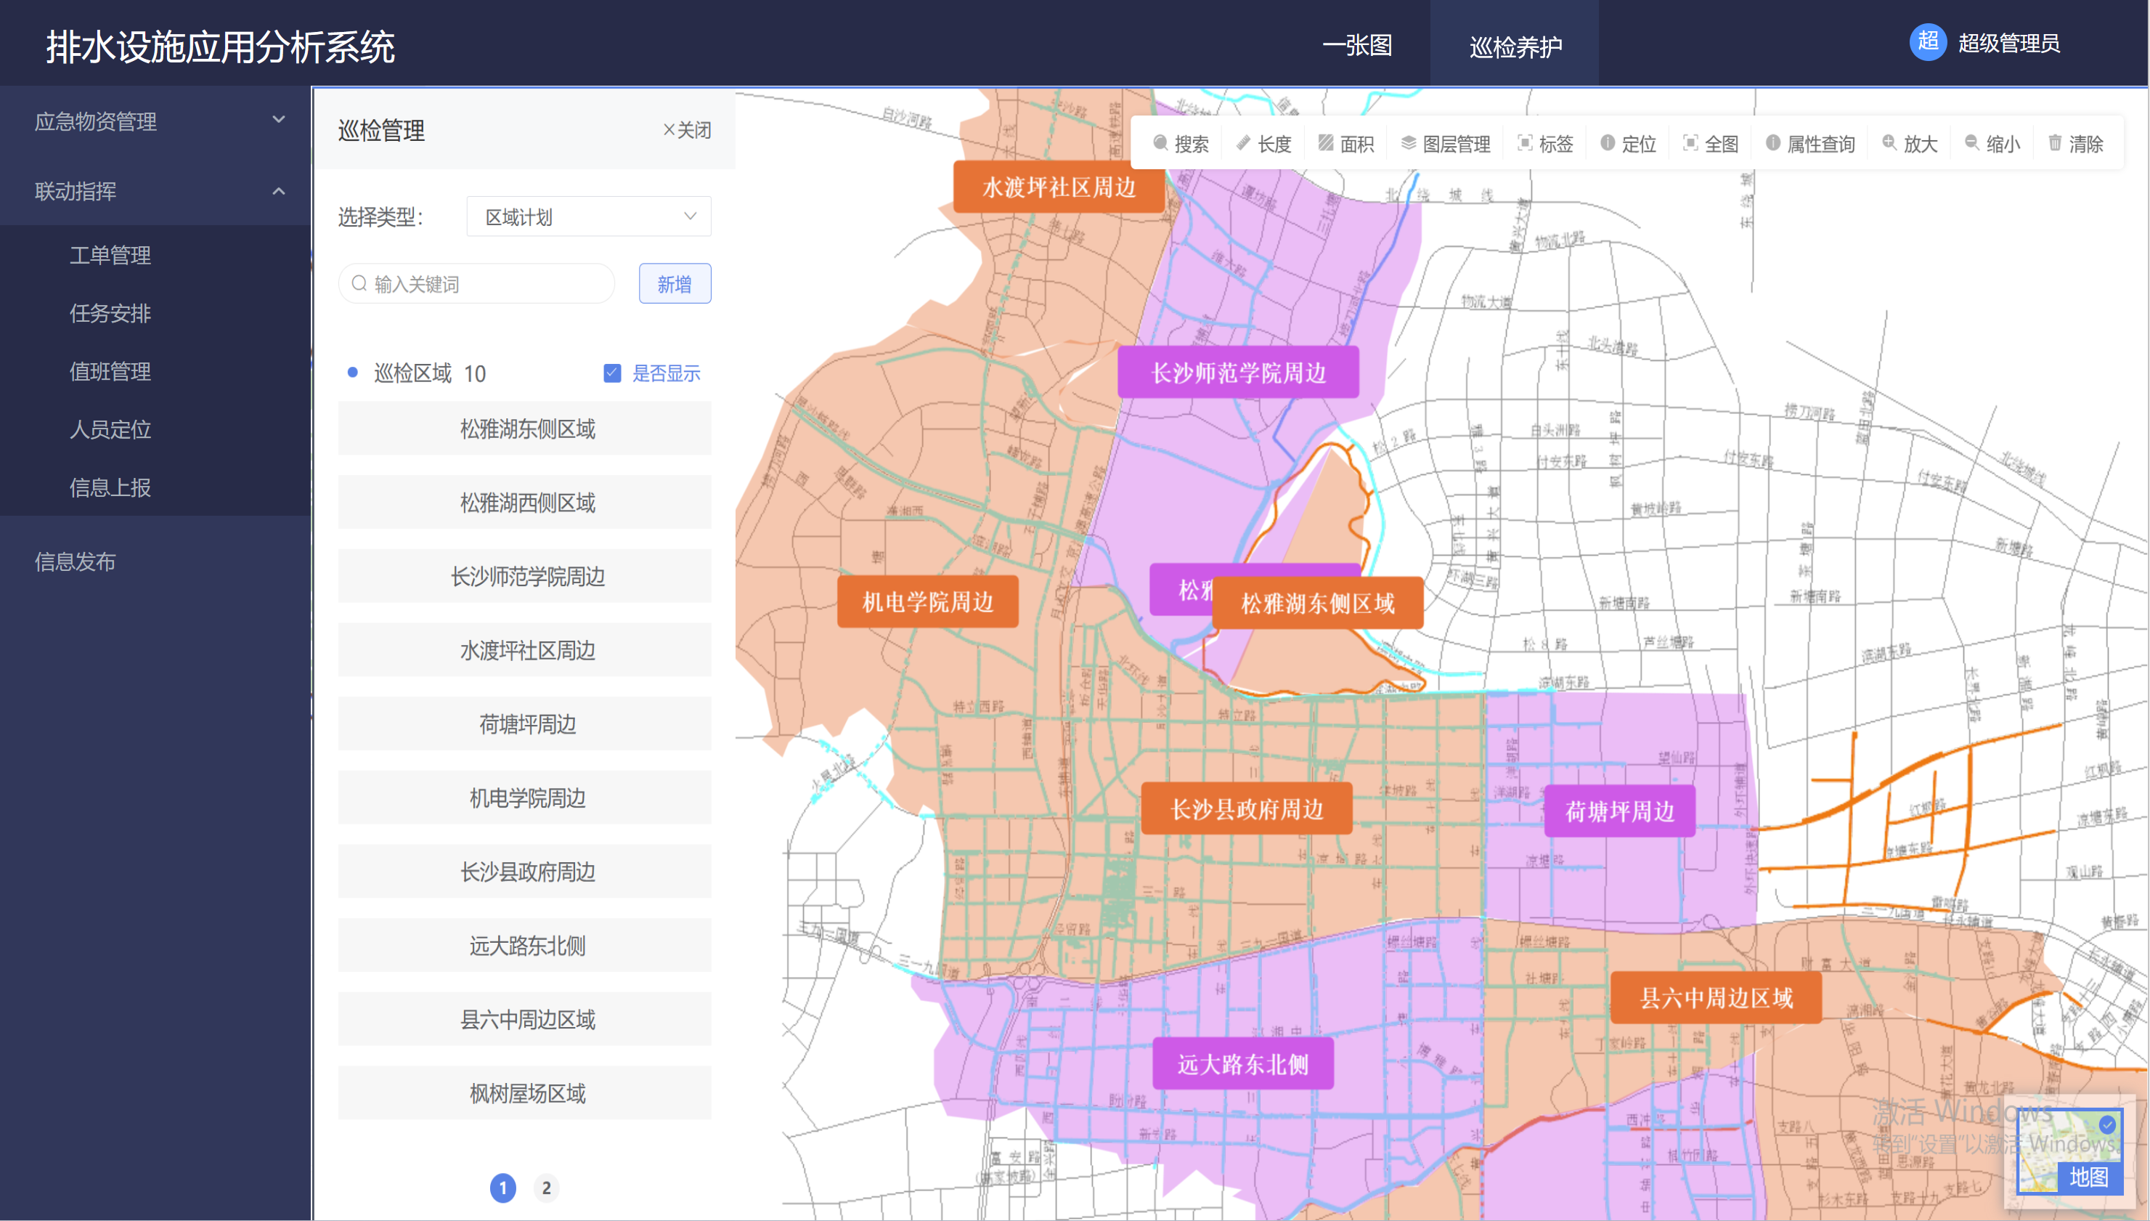Click the keyword search input field
Viewport: 2150px width, 1221px height.
(476, 283)
